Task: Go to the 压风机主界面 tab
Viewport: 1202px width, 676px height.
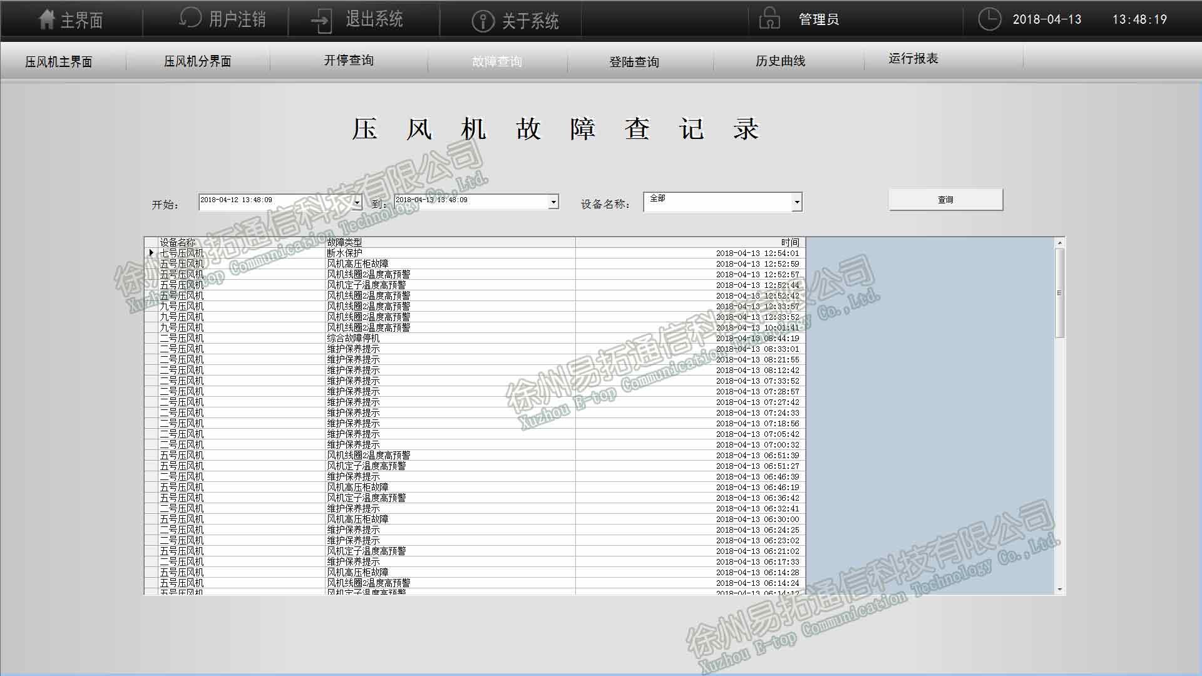Action: point(59,61)
